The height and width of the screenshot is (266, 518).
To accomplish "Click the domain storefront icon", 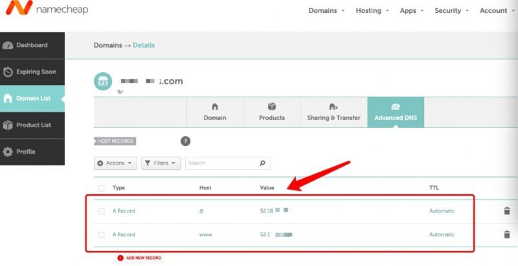I will click(x=103, y=82).
